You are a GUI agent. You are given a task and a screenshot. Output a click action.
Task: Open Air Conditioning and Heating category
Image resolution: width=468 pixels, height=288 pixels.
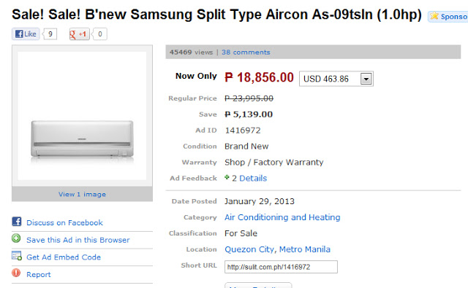pos(282,217)
